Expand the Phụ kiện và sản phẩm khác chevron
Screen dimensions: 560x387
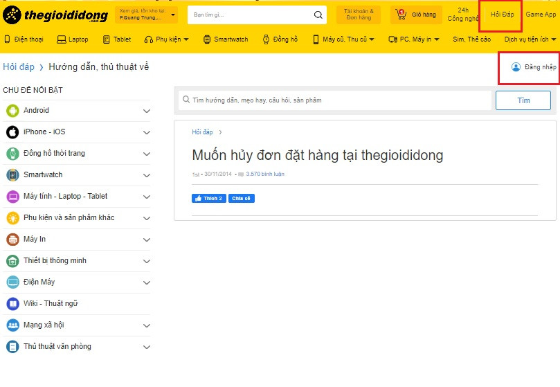(x=147, y=218)
